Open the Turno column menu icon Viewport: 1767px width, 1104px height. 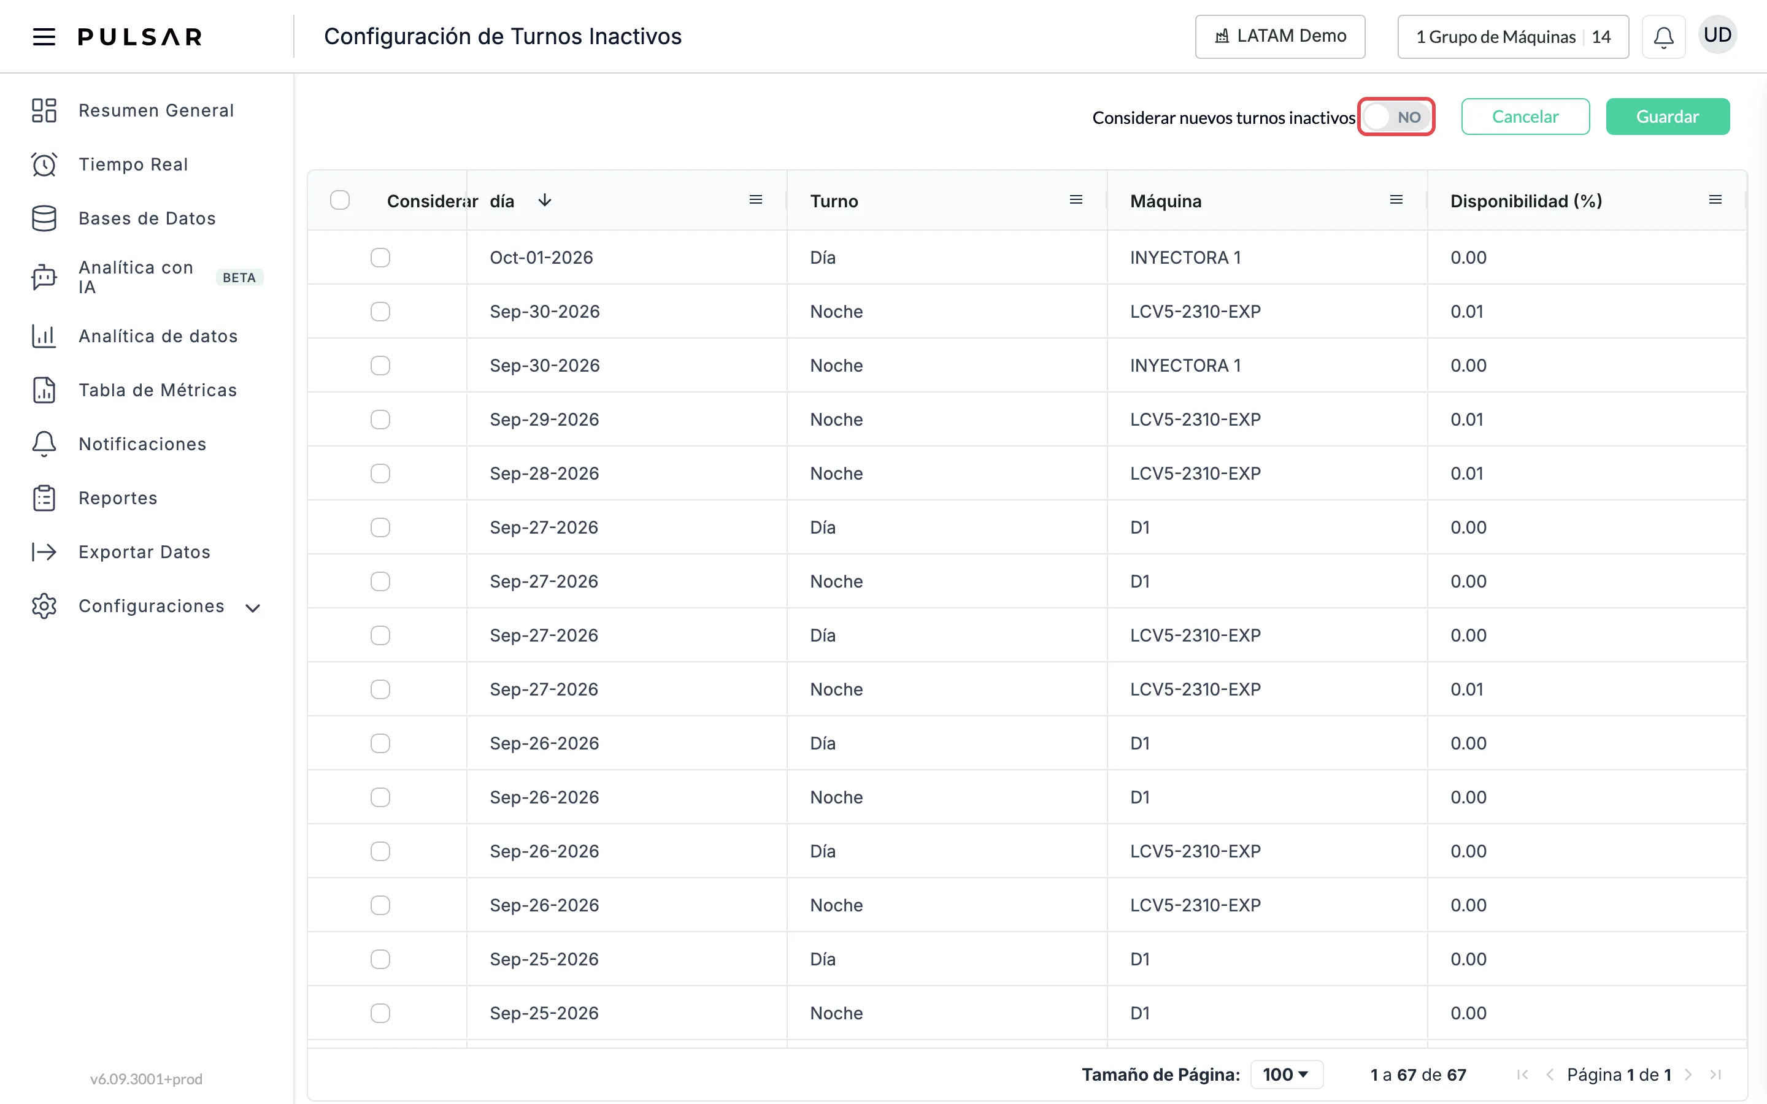click(1076, 200)
